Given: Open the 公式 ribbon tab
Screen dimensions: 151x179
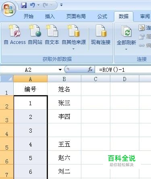Looking at the screenshot, I should click(x=102, y=17).
